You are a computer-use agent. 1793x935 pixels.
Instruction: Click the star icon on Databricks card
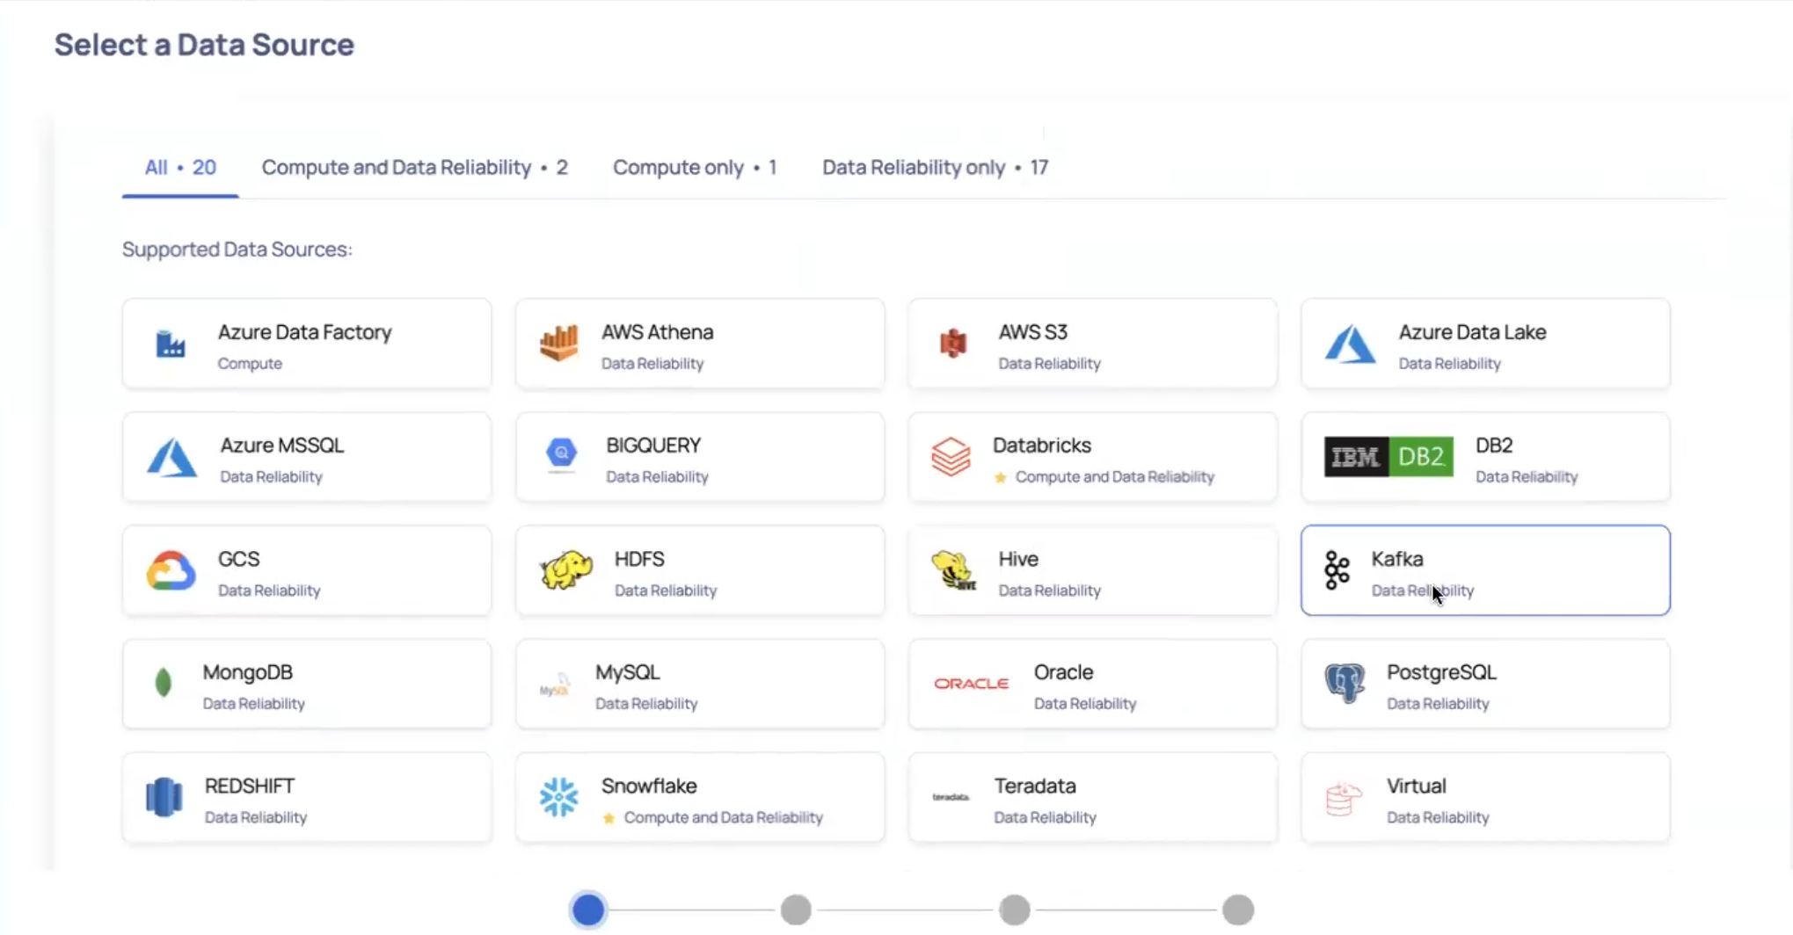[x=1000, y=477]
